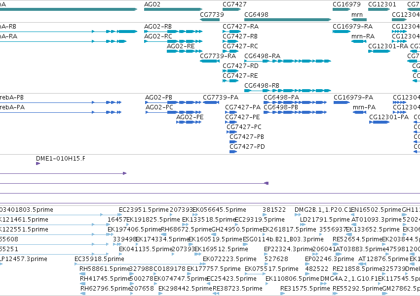Viewport: 420px width, 296px height.
Task: Select EST EK191825.5prime label
Action: [153, 220]
